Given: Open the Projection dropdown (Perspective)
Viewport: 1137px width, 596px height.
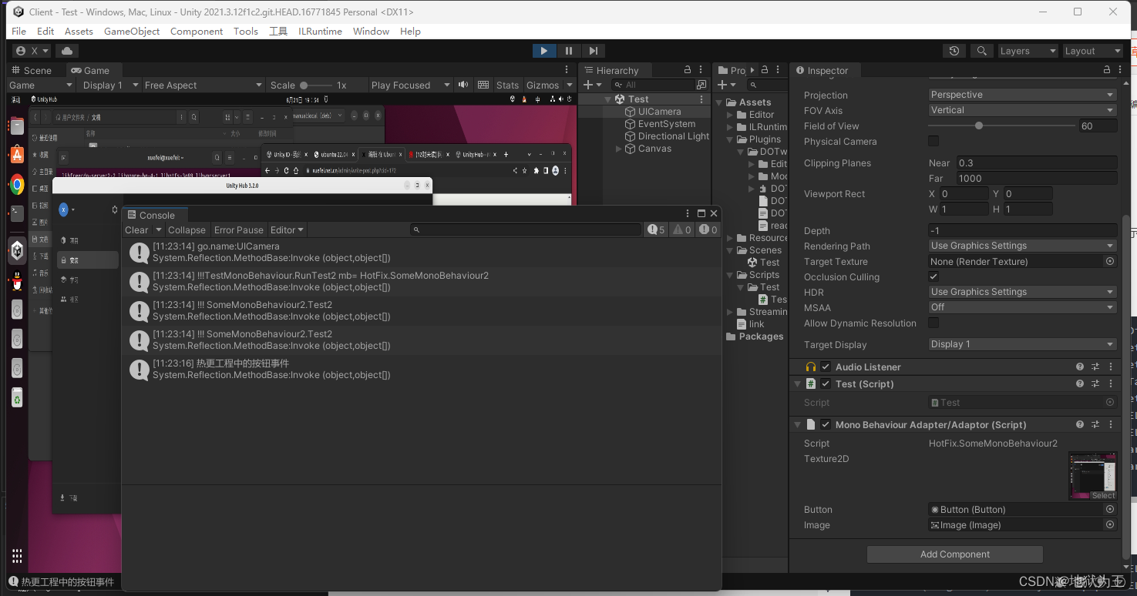Looking at the screenshot, I should pos(1023,95).
